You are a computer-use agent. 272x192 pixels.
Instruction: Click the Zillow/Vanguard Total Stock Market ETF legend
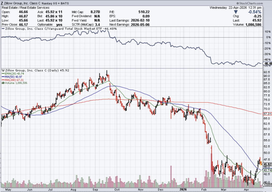59,29
